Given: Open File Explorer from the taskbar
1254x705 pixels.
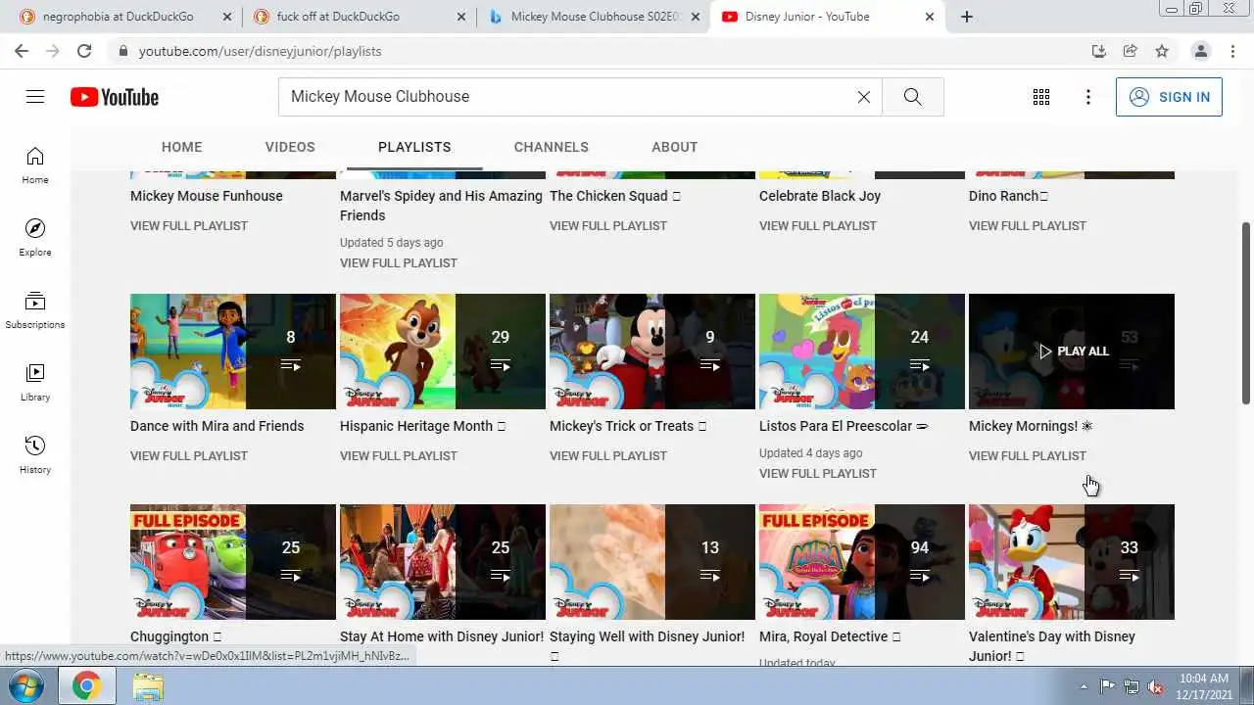Looking at the screenshot, I should 148,686.
